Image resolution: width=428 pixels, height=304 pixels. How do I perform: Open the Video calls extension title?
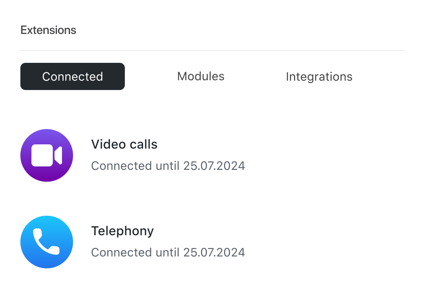tap(124, 144)
